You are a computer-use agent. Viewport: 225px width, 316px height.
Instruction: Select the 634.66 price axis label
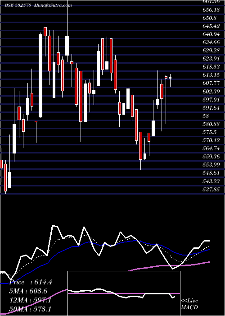click(x=211, y=42)
